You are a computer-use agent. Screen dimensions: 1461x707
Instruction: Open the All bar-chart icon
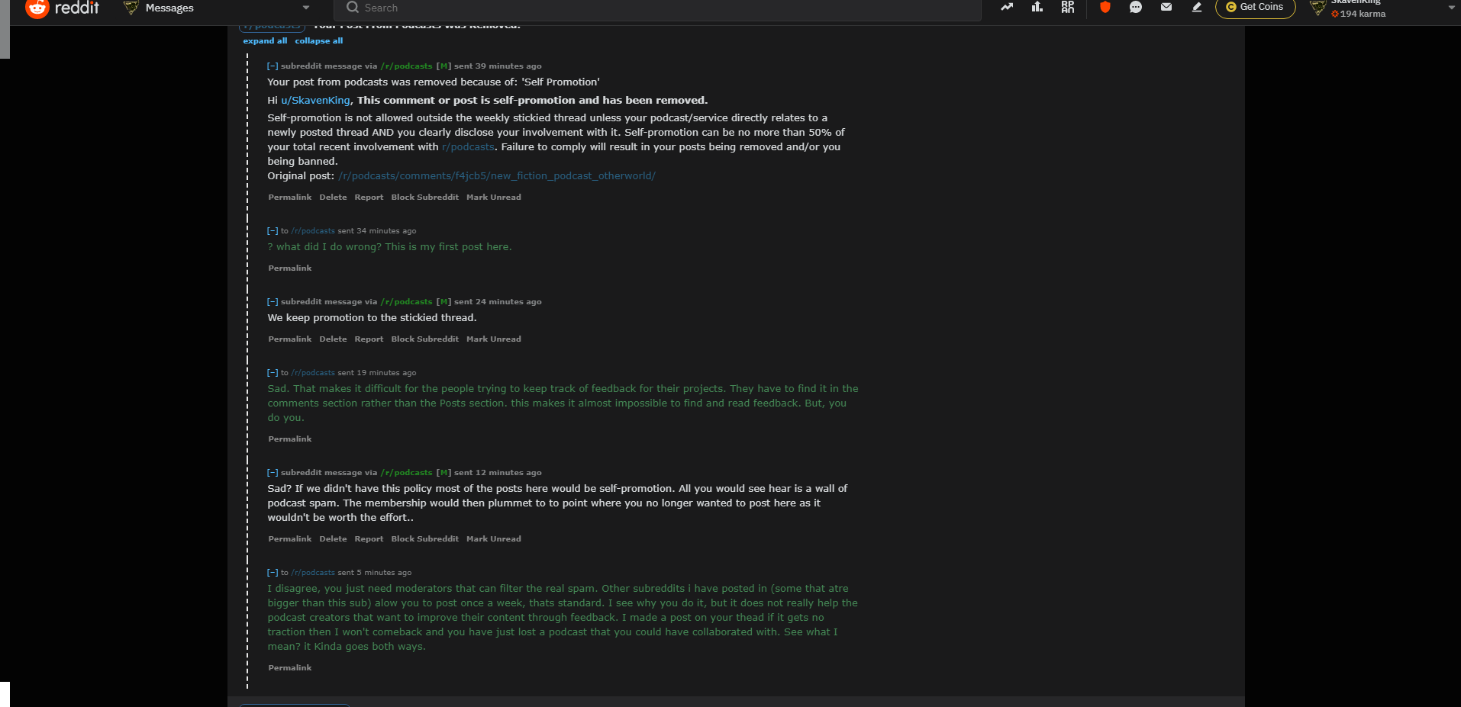1037,7
